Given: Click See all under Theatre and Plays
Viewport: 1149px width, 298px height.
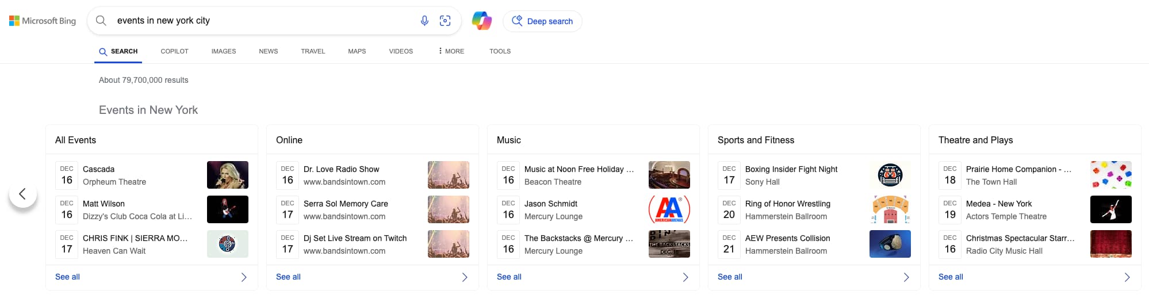Looking at the screenshot, I should (x=951, y=277).
